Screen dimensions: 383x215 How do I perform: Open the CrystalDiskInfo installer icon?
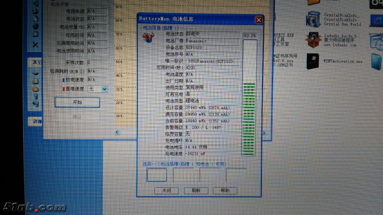click(313, 19)
